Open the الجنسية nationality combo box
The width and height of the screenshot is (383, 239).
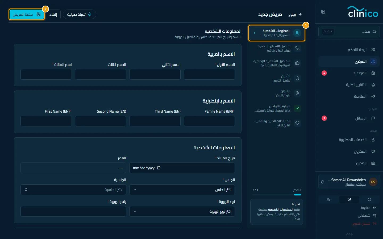73,190
